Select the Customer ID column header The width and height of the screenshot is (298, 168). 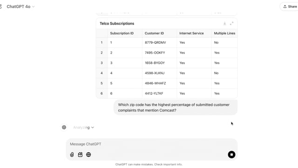154,33
